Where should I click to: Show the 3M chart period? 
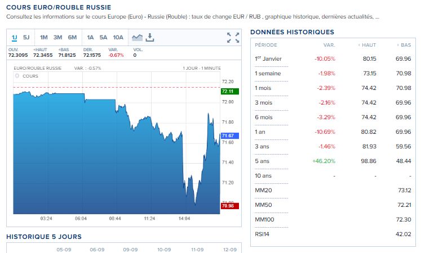(57, 38)
